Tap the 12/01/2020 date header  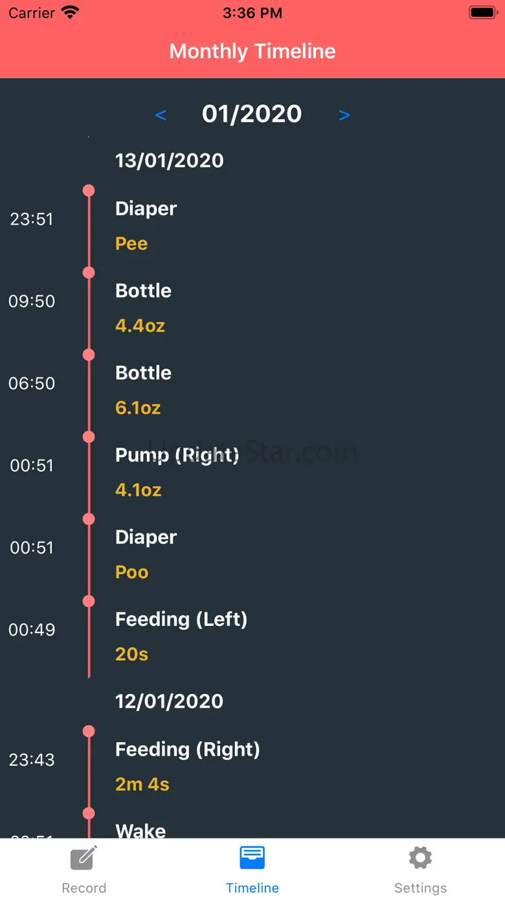170,701
